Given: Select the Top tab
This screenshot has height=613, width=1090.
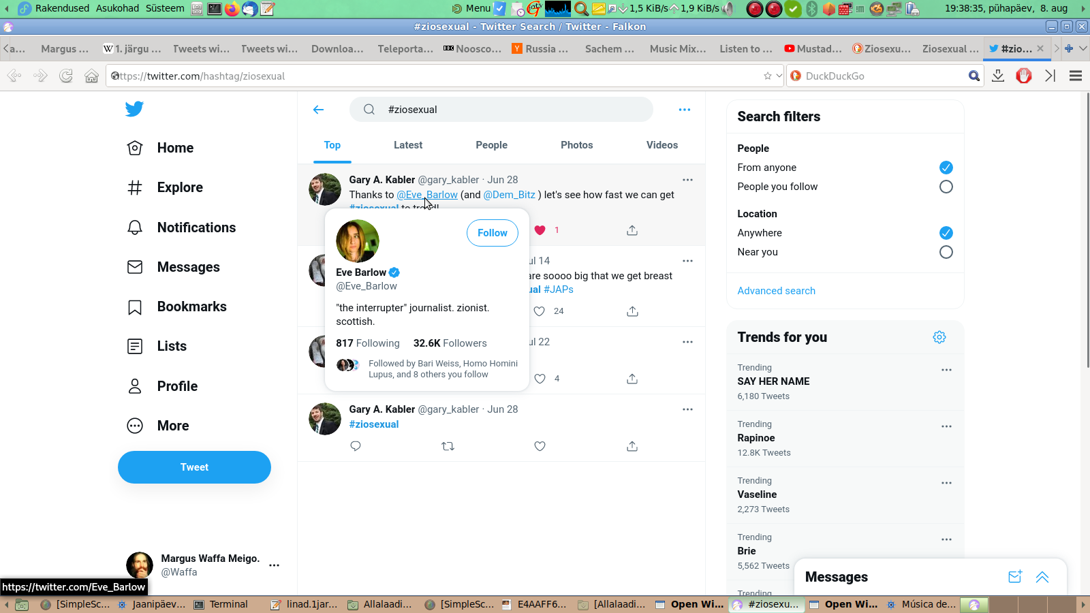Looking at the screenshot, I should (x=332, y=145).
